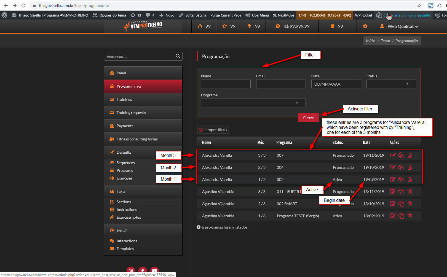Image resolution: width=447 pixels, height=277 pixels.
Task: Duplicate the Alexandra Varella 004 program entry
Action: (x=401, y=167)
